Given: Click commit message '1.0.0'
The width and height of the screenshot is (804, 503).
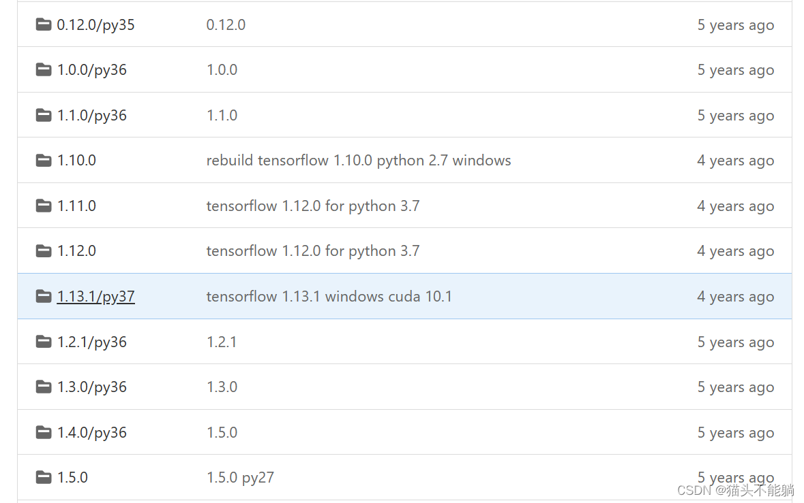Looking at the screenshot, I should (222, 69).
